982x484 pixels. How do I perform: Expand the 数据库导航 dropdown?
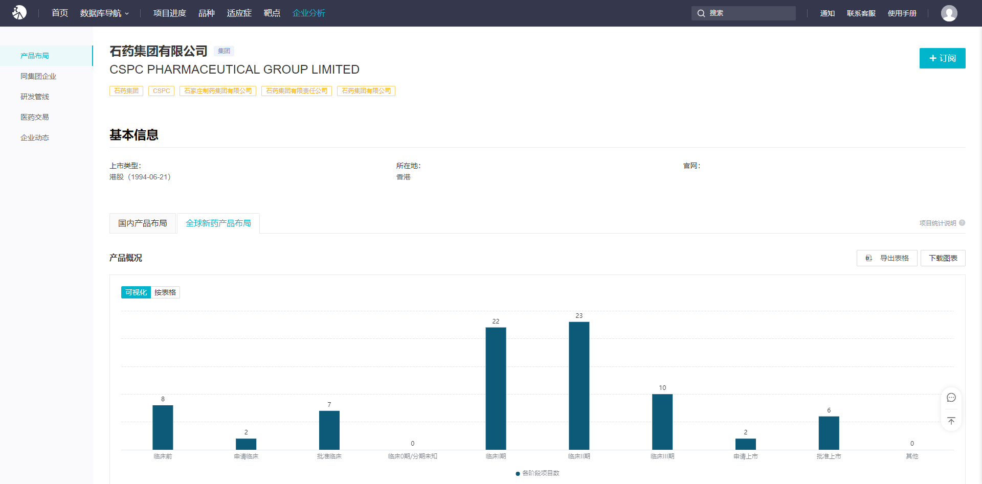point(105,13)
